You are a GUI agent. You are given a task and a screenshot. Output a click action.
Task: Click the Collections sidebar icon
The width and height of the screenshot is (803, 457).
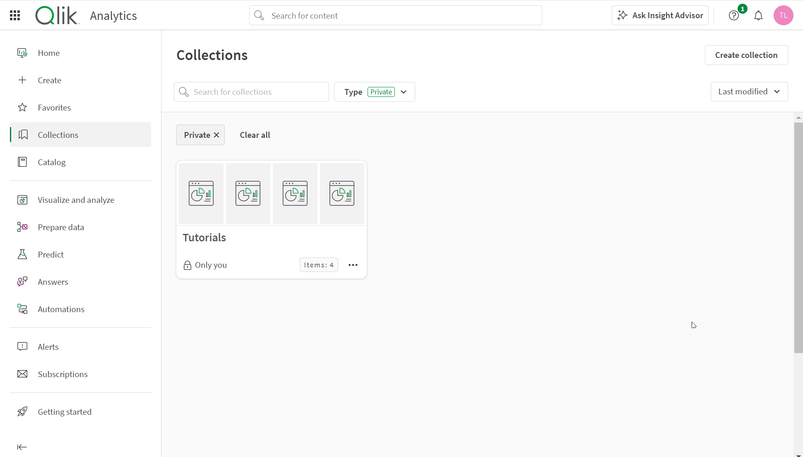tap(22, 135)
